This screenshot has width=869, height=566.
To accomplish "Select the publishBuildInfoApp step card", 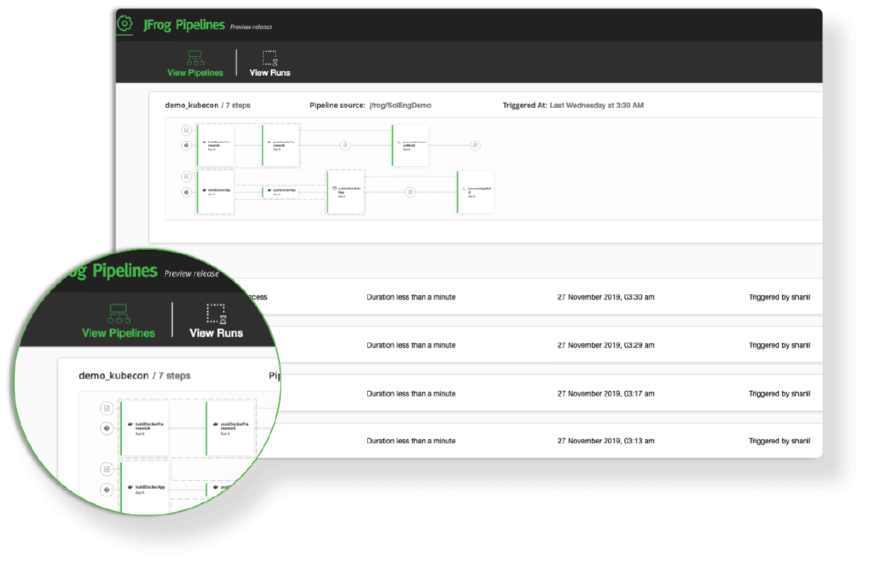I will (x=345, y=192).
